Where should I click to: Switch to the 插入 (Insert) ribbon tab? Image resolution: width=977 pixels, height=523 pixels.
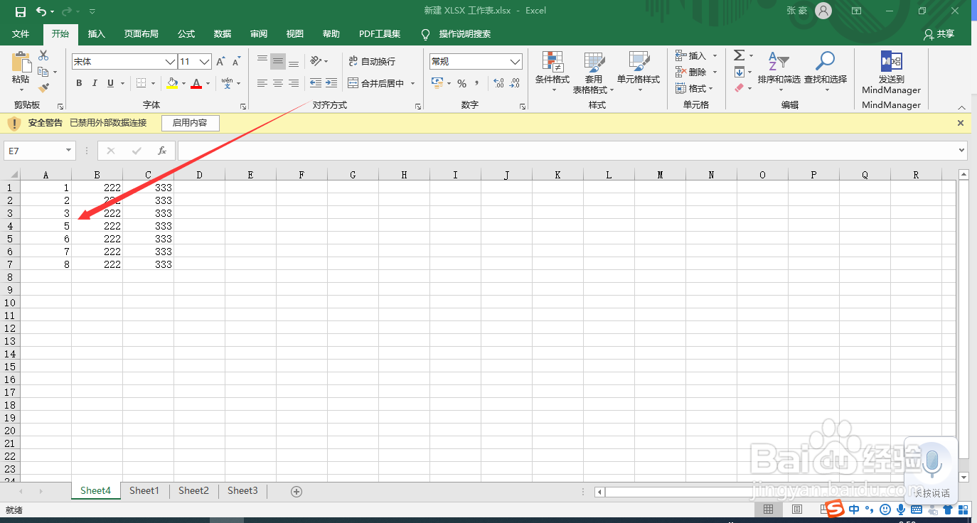[x=96, y=34]
